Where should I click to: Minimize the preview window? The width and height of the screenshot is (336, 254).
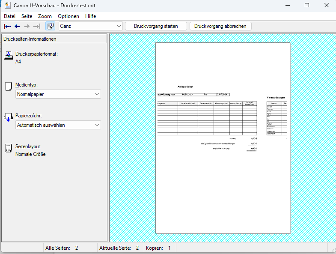(x=288, y=5)
